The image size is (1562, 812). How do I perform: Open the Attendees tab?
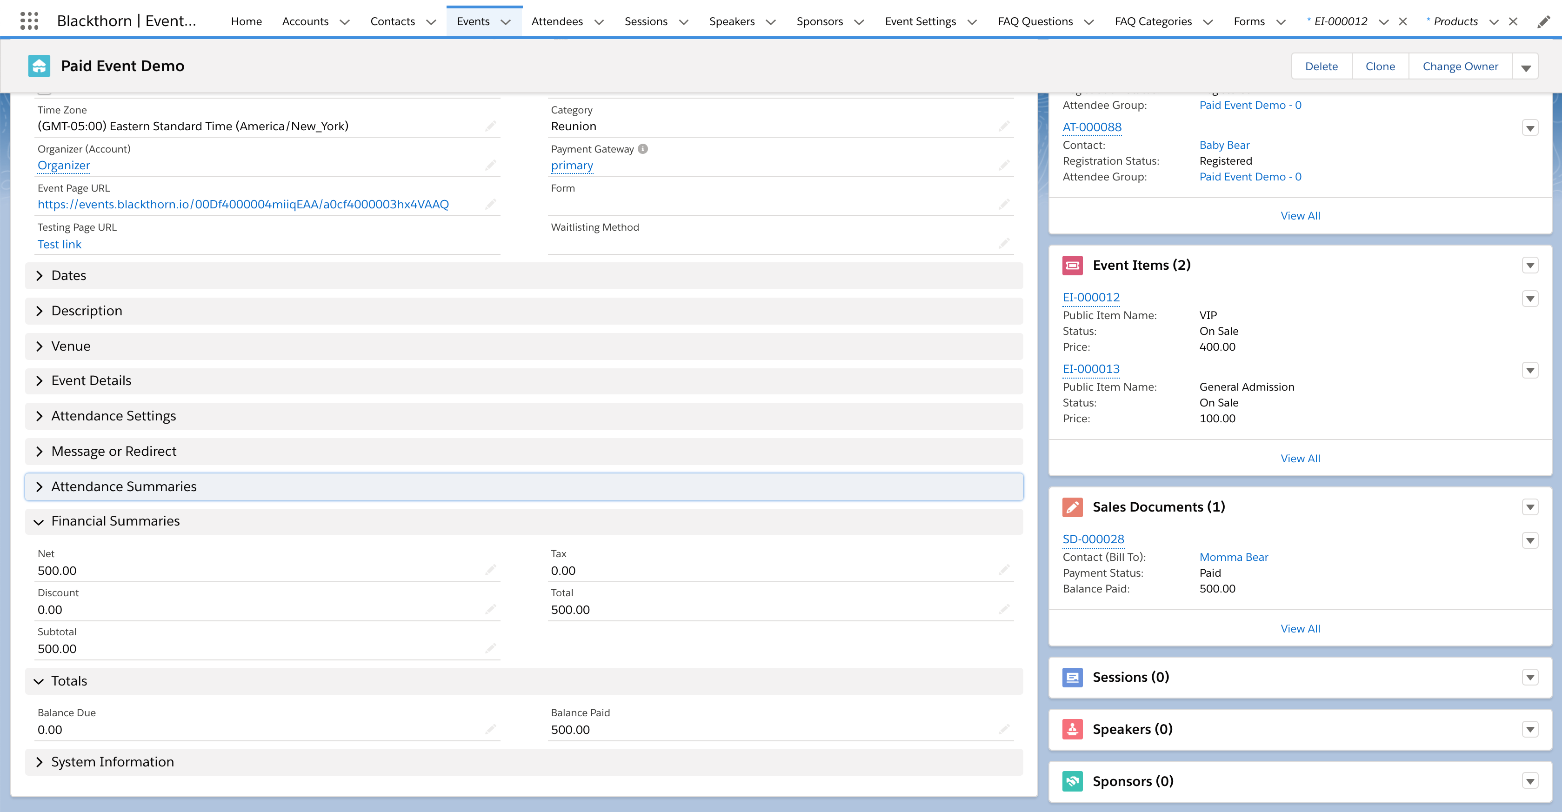pyautogui.click(x=557, y=22)
